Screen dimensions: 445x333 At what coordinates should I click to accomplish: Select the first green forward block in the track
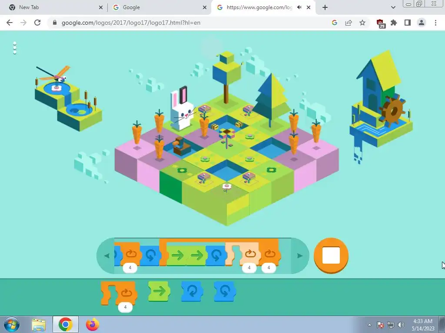coord(177,255)
